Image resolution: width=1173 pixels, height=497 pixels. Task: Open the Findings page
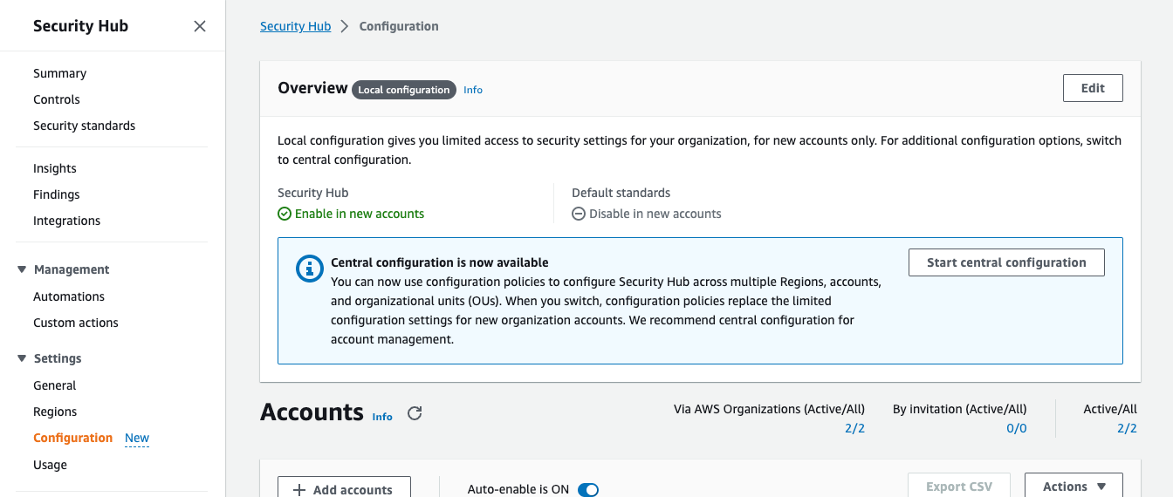point(56,194)
